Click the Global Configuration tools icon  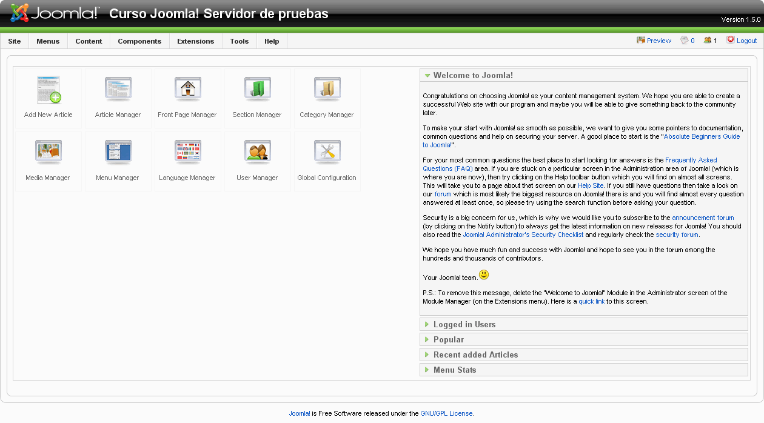[x=327, y=153]
